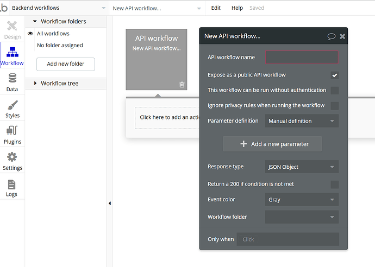Collapse sidebar with left arrow
This screenshot has width=375, height=267.
click(x=110, y=204)
